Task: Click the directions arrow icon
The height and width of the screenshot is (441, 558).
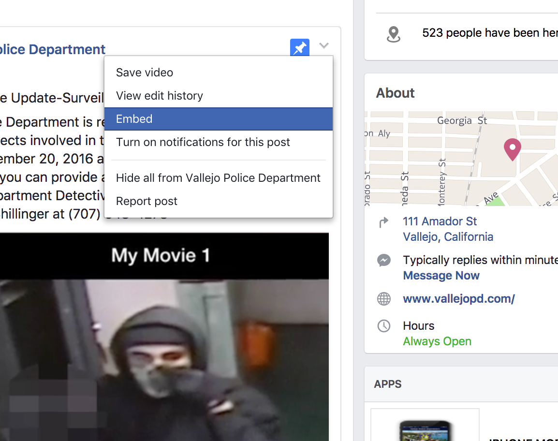Action: [383, 222]
